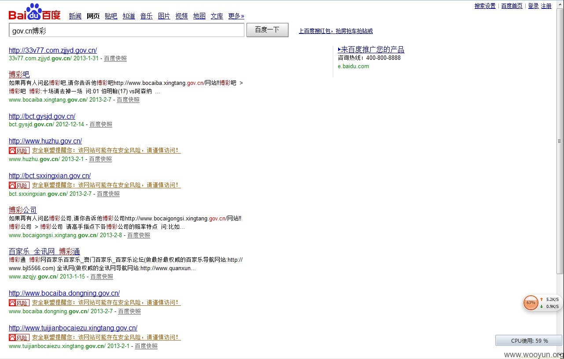The width and height of the screenshot is (564, 359).
Task: Click security warning under www.bocaiba.dongning.gov.cn
Action: pos(107,303)
